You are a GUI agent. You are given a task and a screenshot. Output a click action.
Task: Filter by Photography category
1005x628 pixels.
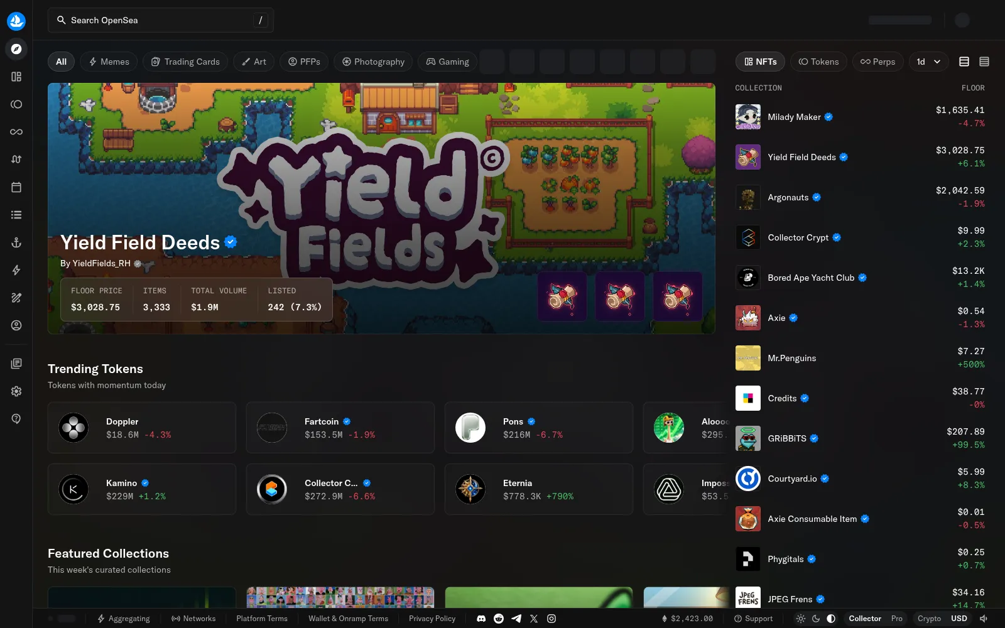373,62
